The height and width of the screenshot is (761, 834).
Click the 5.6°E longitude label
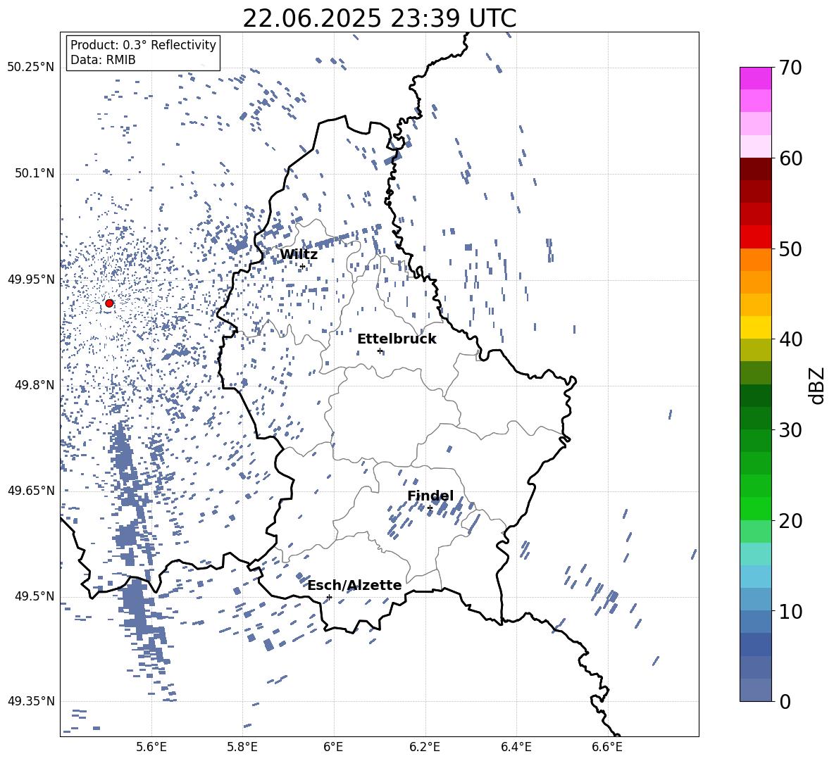[x=151, y=747]
